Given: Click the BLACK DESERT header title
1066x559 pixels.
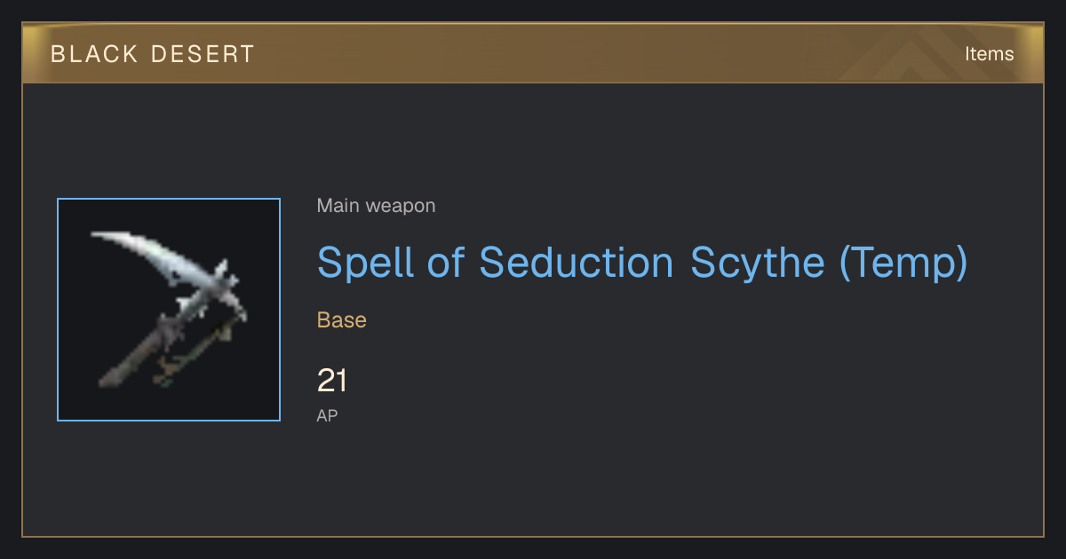Looking at the screenshot, I should 153,54.
